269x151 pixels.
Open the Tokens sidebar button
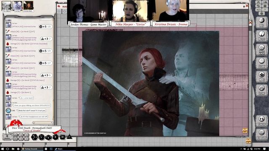click(x=261, y=121)
